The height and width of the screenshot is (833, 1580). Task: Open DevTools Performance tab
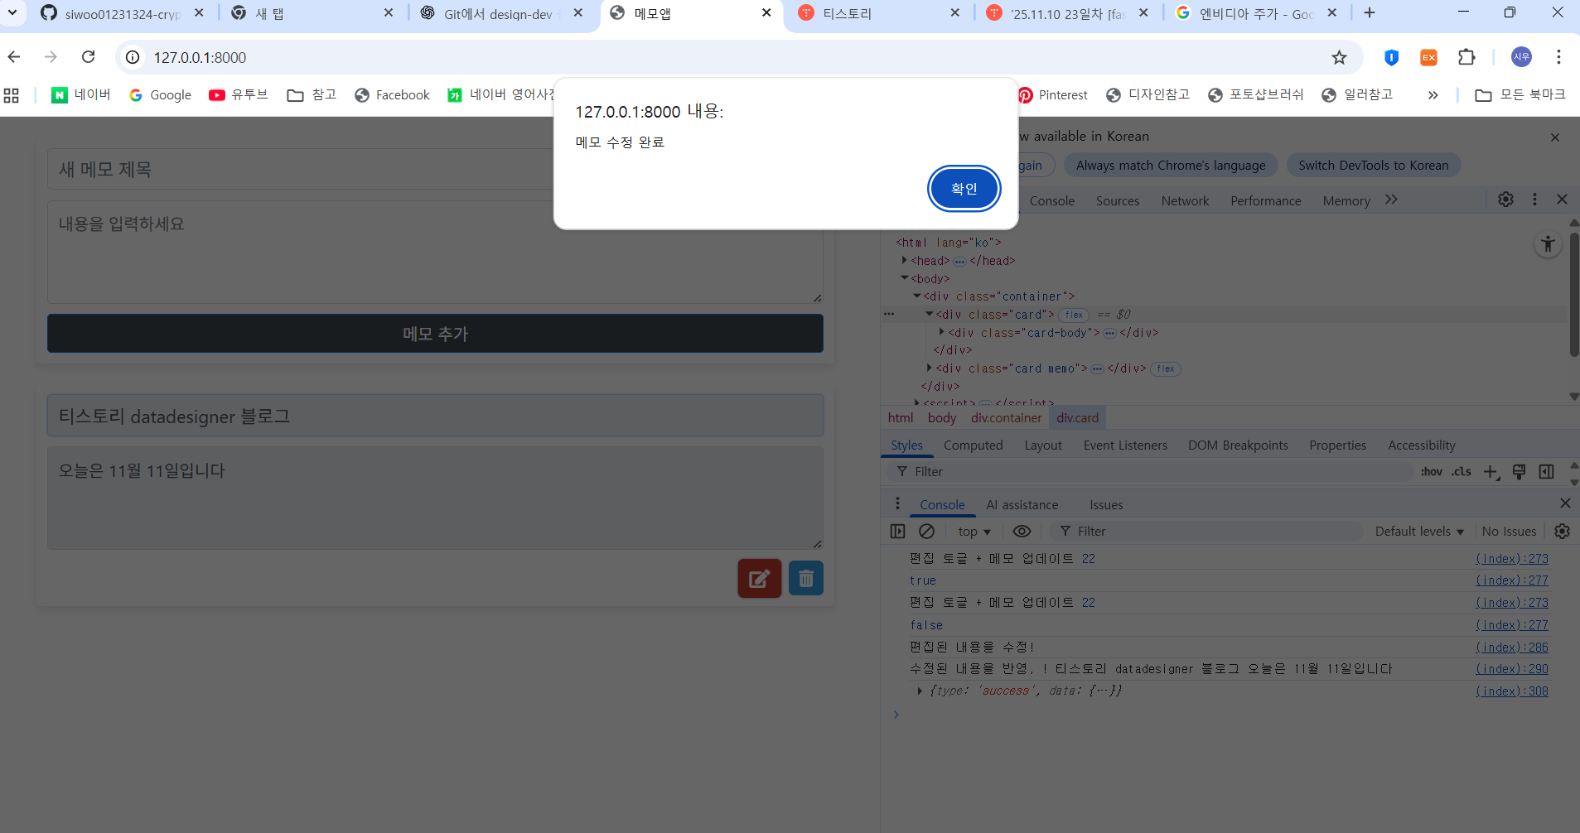[x=1265, y=200]
